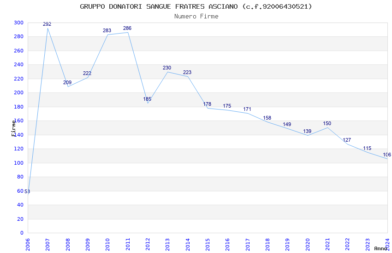392x253 pixels.
Task: Click the data label 185 for 2012
Action: pos(147,99)
